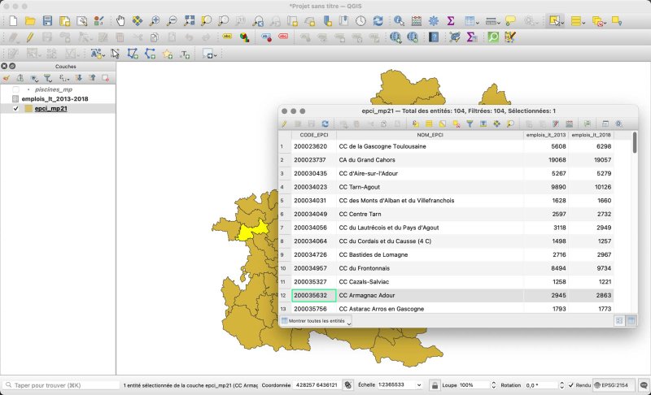Select the Pan Map hand tool
The width and height of the screenshot is (651, 395).
(120, 20)
